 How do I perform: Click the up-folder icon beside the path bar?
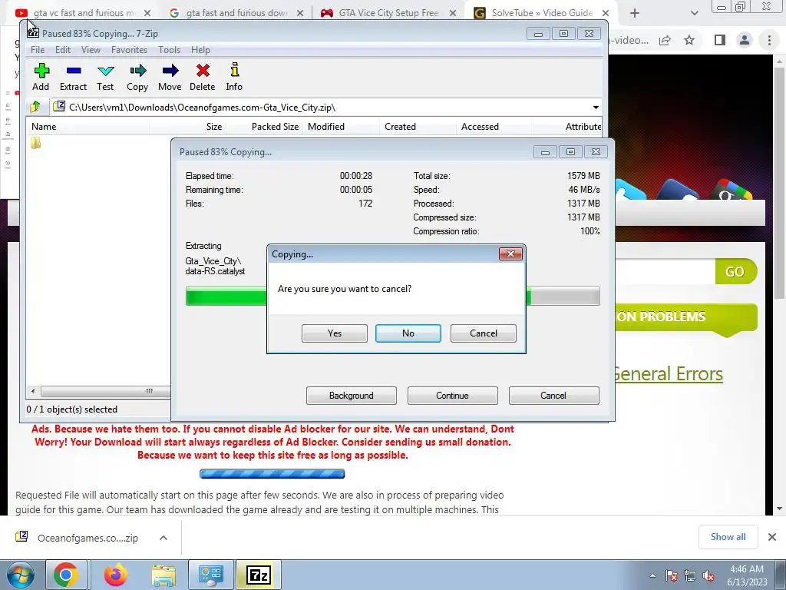point(35,107)
